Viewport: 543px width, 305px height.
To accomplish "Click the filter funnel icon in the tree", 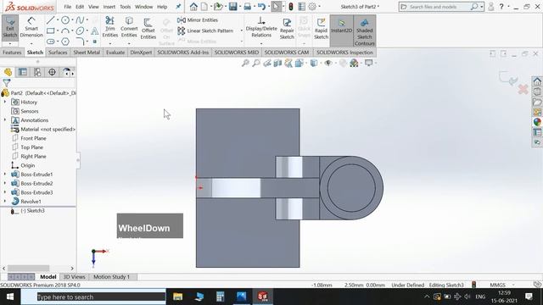I will [x=6, y=83].
